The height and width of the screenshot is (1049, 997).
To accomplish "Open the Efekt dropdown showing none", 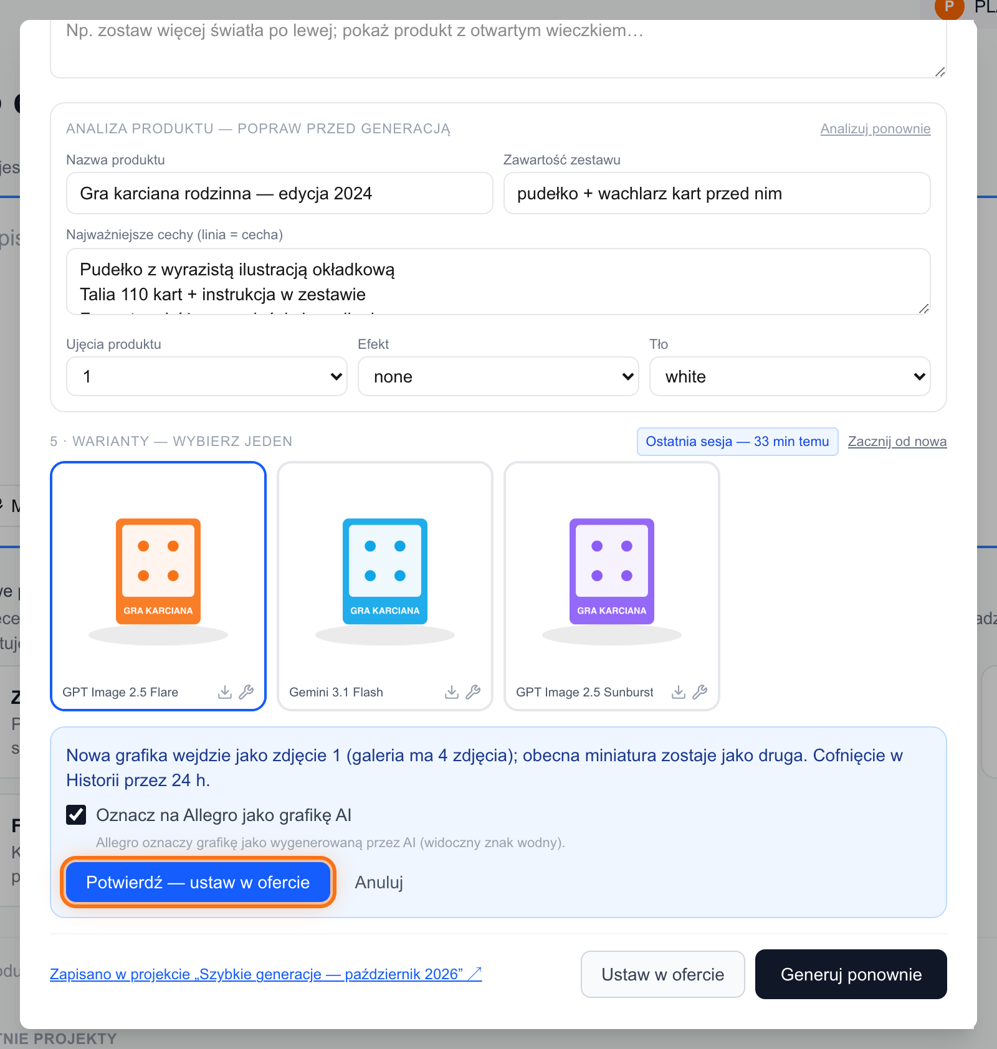I will tap(499, 376).
